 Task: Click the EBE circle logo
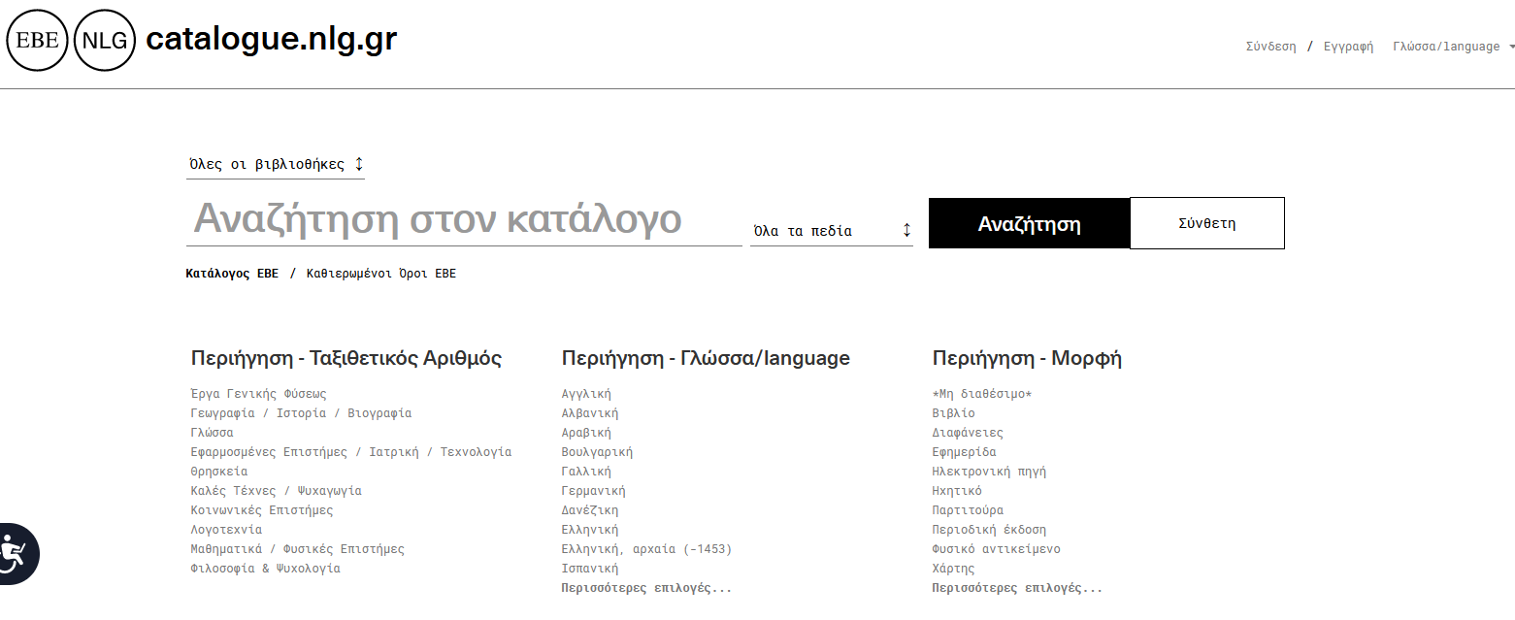(x=38, y=41)
